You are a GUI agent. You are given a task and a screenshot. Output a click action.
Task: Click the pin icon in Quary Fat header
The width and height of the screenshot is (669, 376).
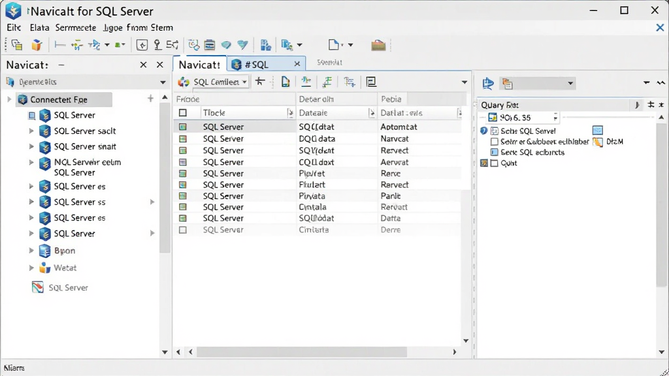[637, 105]
